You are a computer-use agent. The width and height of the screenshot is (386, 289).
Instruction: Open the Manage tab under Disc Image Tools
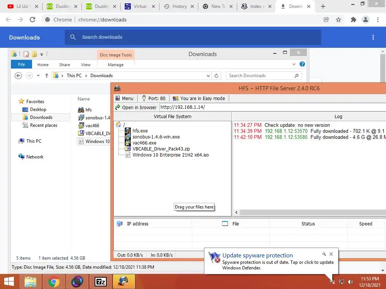tap(116, 65)
